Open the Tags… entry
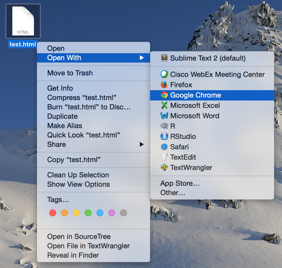This screenshot has height=268, width=282. (93, 200)
